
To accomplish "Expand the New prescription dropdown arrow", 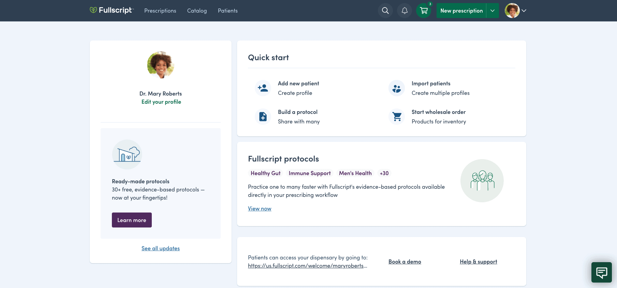I will coord(493,11).
